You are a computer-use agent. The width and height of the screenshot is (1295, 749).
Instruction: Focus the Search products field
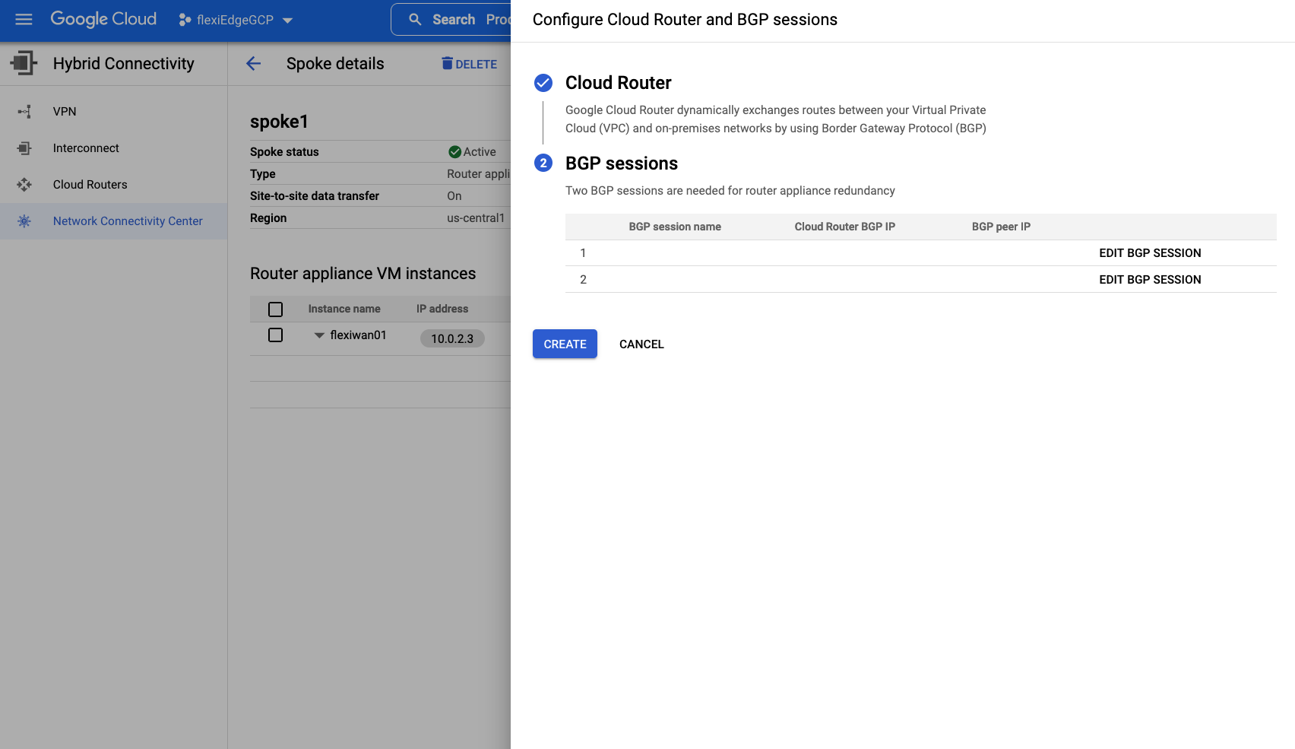pyautogui.click(x=451, y=20)
